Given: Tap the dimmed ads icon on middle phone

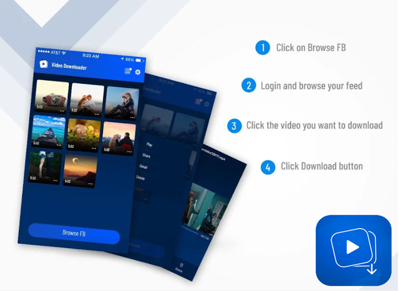Looking at the screenshot, I should (198, 102).
